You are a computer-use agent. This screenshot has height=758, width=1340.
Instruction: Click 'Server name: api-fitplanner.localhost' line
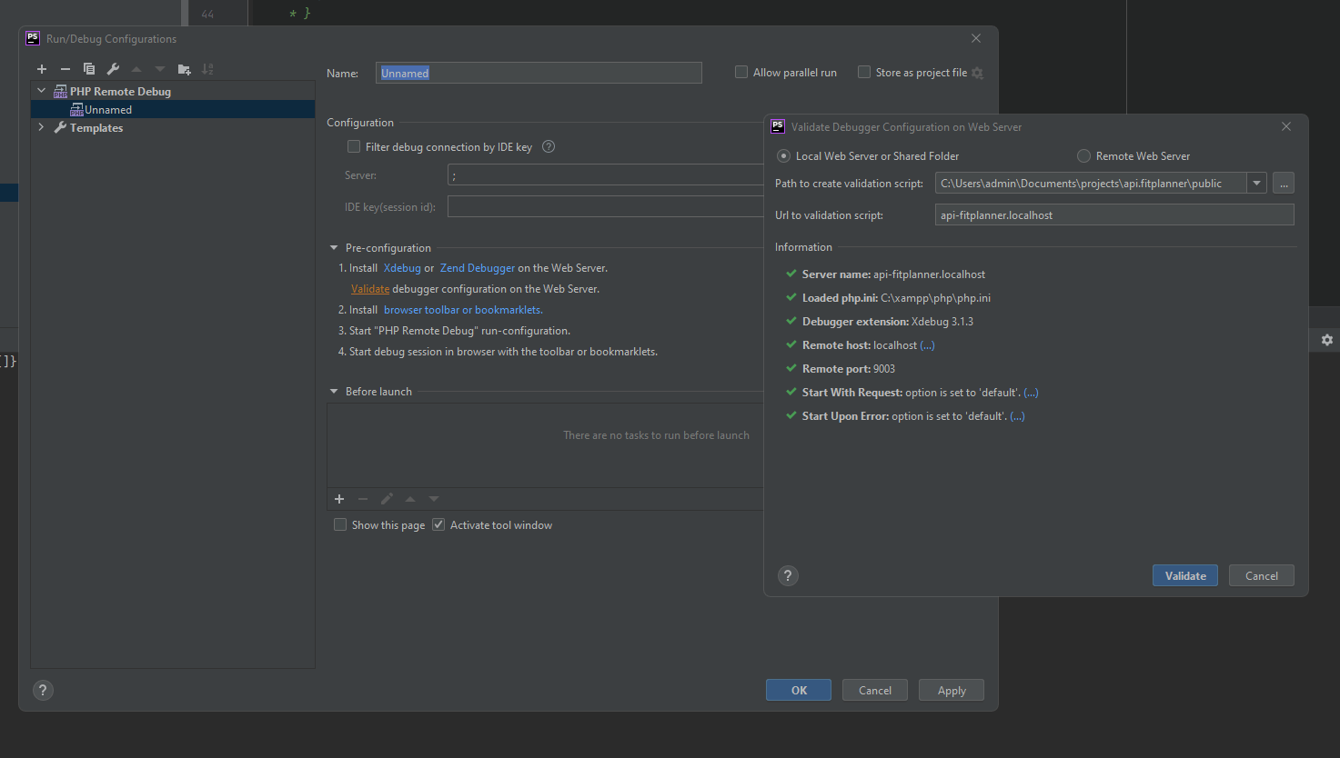893,274
